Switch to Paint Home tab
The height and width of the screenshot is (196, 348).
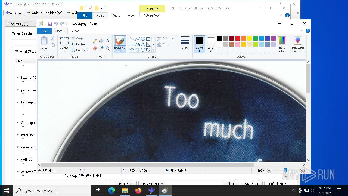(60, 31)
